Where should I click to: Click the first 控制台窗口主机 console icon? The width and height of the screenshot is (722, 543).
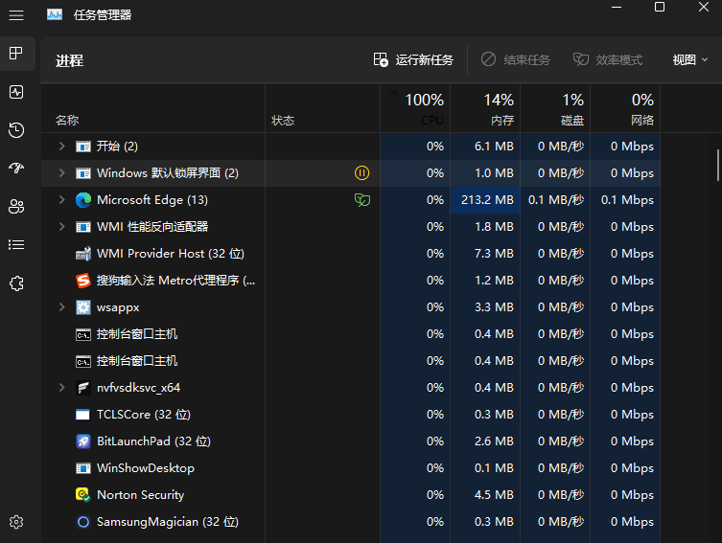coord(82,334)
